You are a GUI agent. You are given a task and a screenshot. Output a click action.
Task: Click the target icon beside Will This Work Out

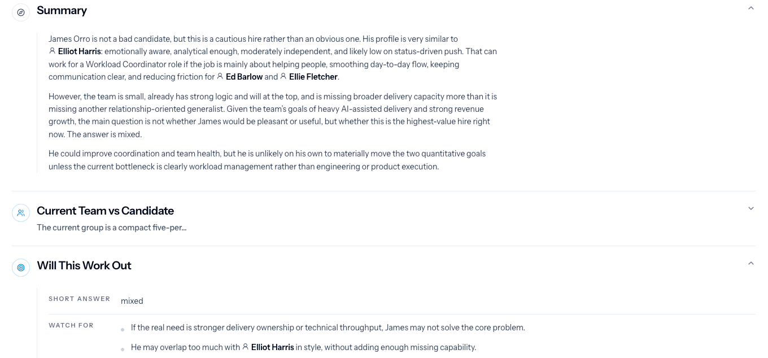[x=21, y=268]
